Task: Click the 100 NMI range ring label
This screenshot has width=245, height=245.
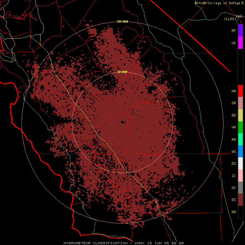Action: (122, 22)
